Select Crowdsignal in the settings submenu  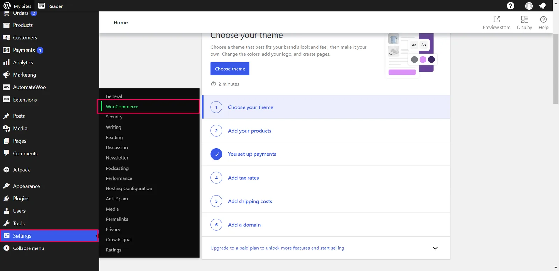click(119, 240)
